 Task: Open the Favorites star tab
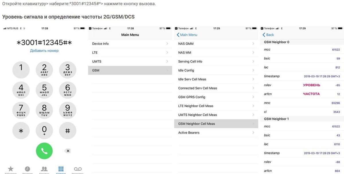coord(11,169)
